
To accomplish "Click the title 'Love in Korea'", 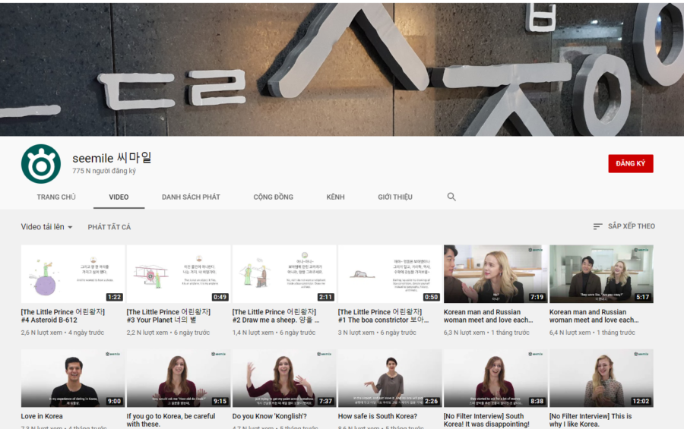I will point(42,416).
